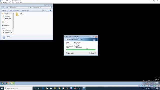
Task: Click the Forward button in Recycle Bin window
Action: coord(4,7)
